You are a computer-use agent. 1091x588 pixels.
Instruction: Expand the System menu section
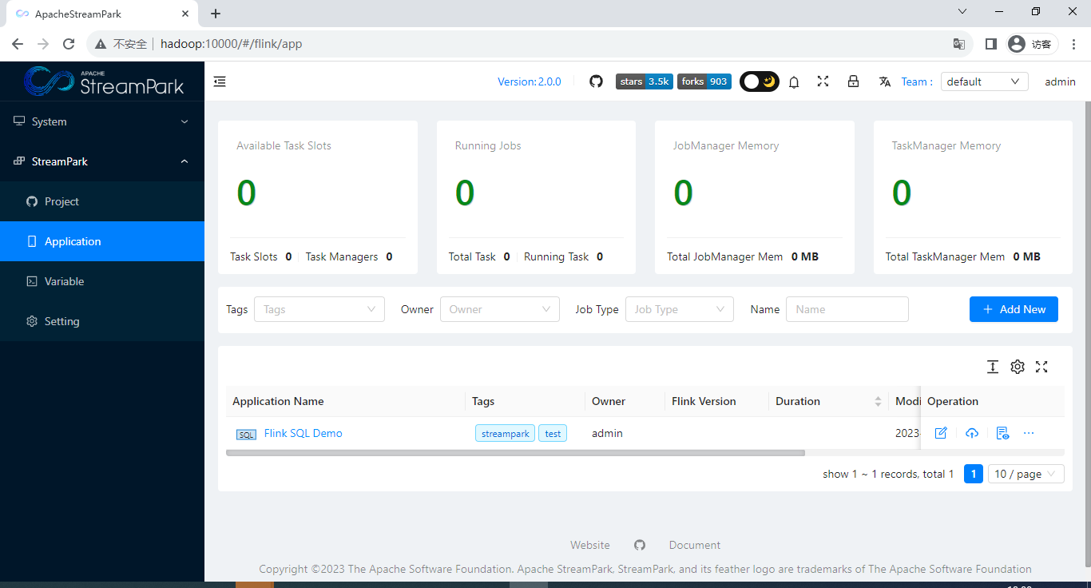click(101, 121)
